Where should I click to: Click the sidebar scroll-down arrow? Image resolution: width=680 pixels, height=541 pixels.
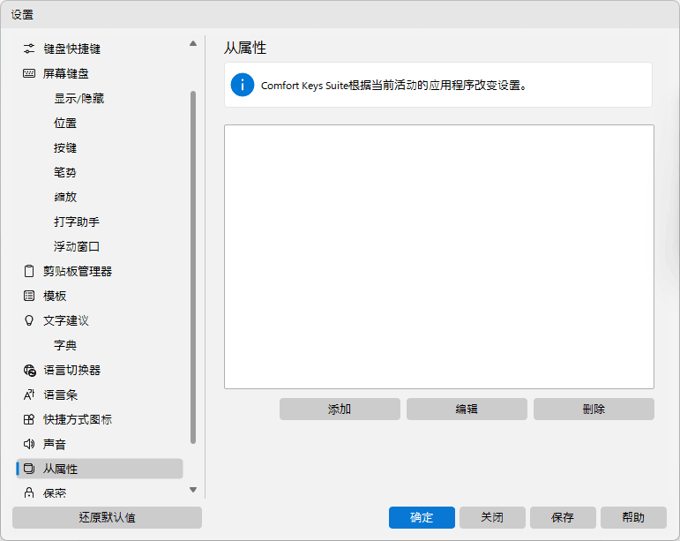[x=193, y=490]
